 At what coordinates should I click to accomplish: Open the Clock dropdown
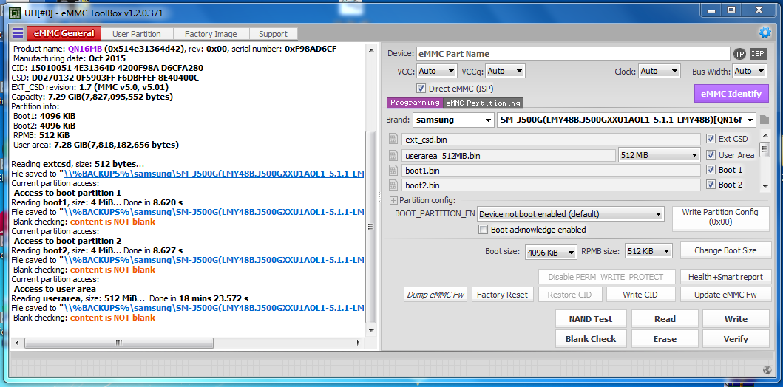point(660,72)
